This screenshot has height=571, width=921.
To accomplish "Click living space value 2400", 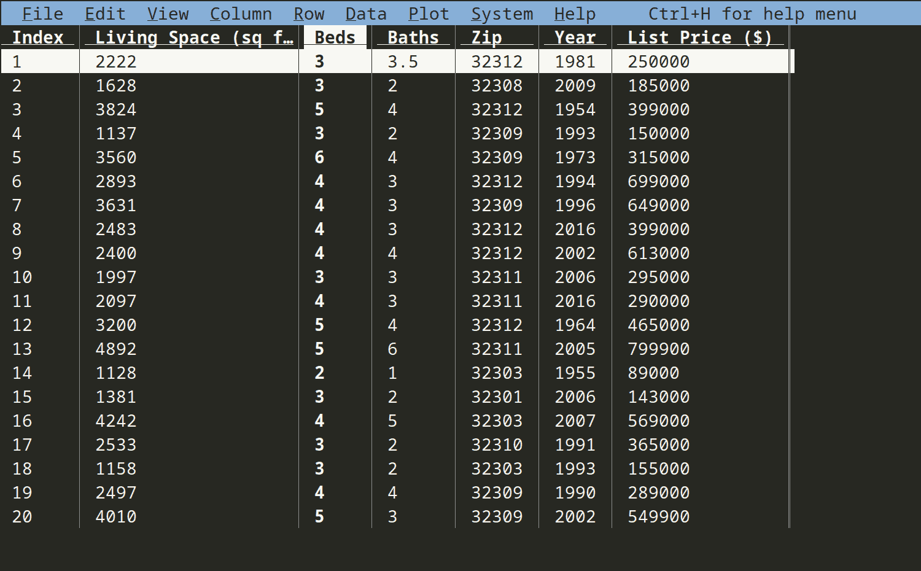I will [116, 253].
